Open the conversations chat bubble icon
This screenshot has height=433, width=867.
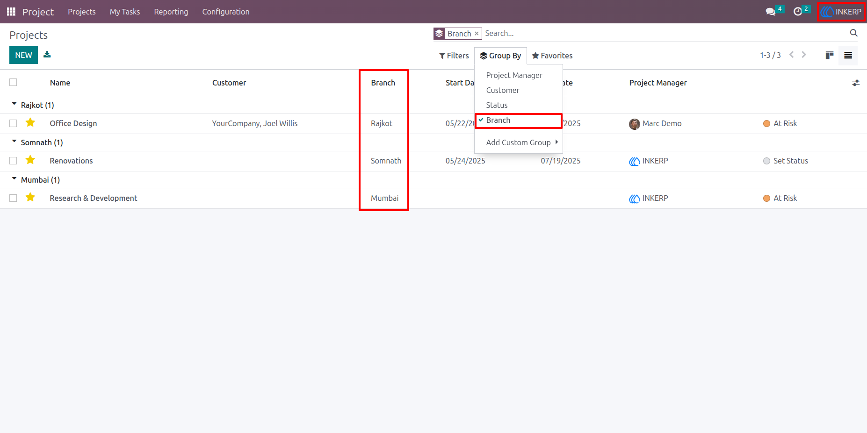[x=770, y=12]
